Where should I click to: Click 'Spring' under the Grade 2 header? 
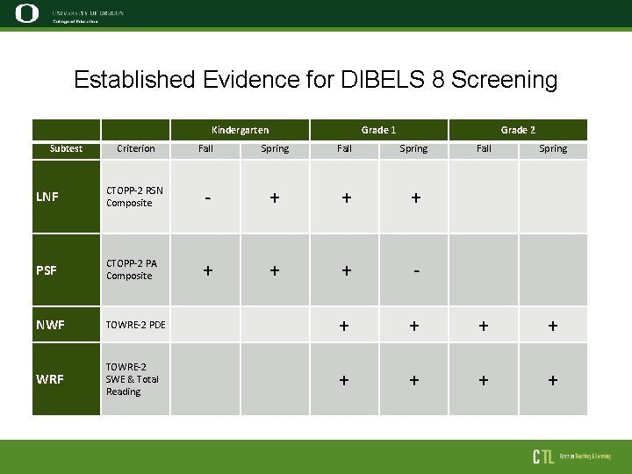click(x=553, y=148)
